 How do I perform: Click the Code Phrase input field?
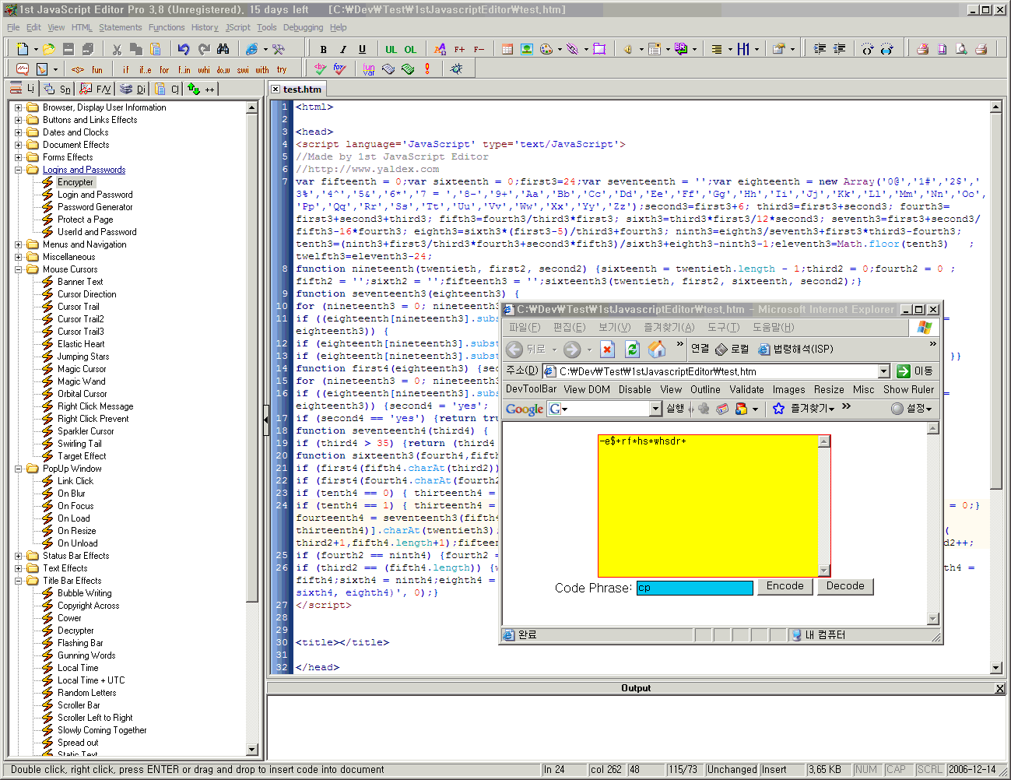coord(695,588)
